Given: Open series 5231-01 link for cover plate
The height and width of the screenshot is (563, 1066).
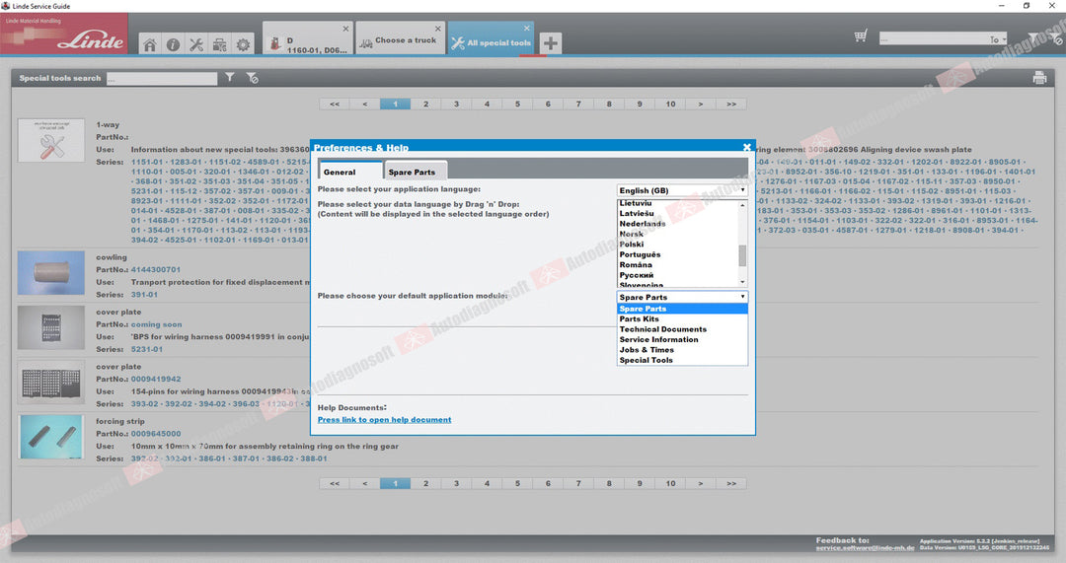Looking at the screenshot, I should click(x=147, y=349).
